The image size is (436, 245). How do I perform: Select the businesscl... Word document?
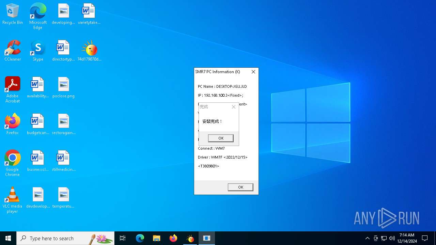[38, 161]
